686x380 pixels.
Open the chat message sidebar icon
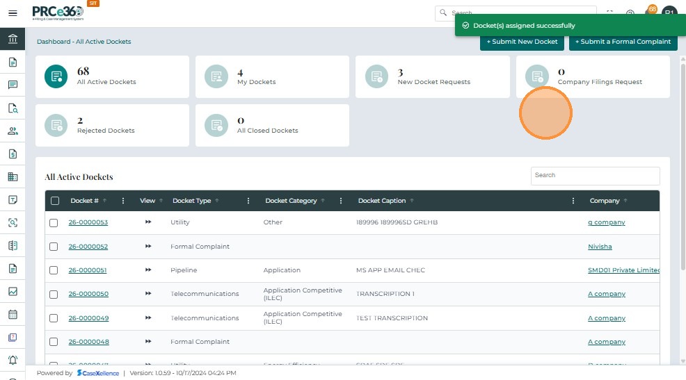(13, 85)
